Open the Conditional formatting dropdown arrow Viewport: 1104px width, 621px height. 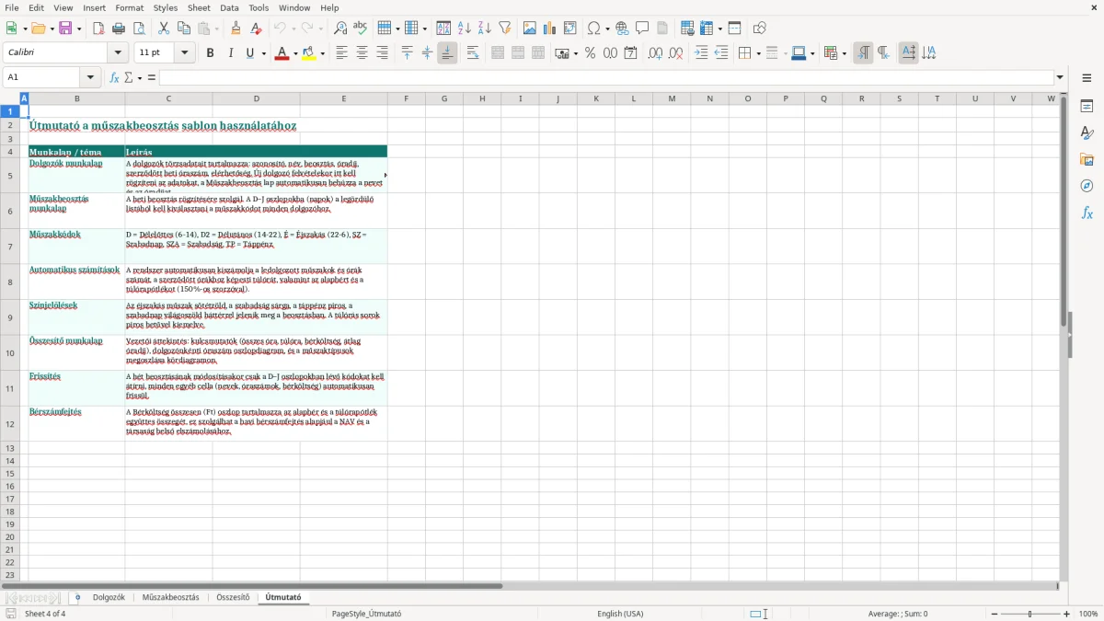[844, 53]
